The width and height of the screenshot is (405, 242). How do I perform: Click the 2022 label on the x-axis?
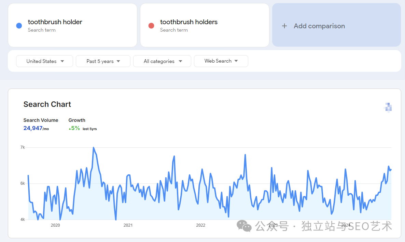(x=200, y=225)
